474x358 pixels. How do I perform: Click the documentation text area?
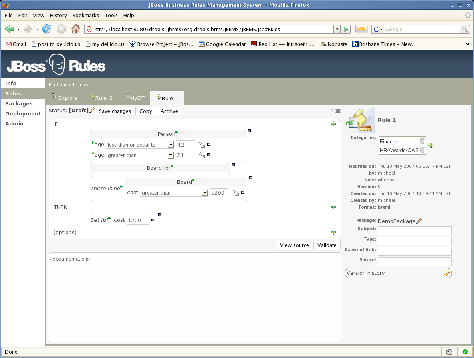[x=195, y=297]
